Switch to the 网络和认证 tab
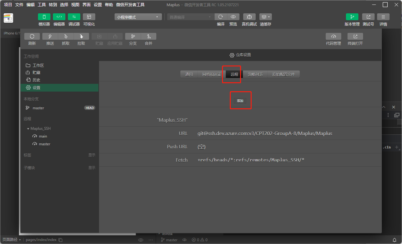This screenshot has height=244, width=402. click(x=212, y=75)
